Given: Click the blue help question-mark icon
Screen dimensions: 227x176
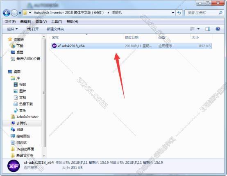Looking at the screenshot, I should coord(218,29).
